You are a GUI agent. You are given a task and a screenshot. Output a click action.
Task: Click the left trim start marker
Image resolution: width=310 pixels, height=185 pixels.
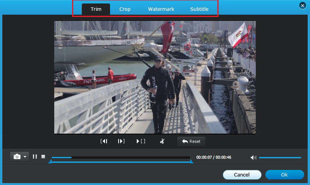pos(50,161)
